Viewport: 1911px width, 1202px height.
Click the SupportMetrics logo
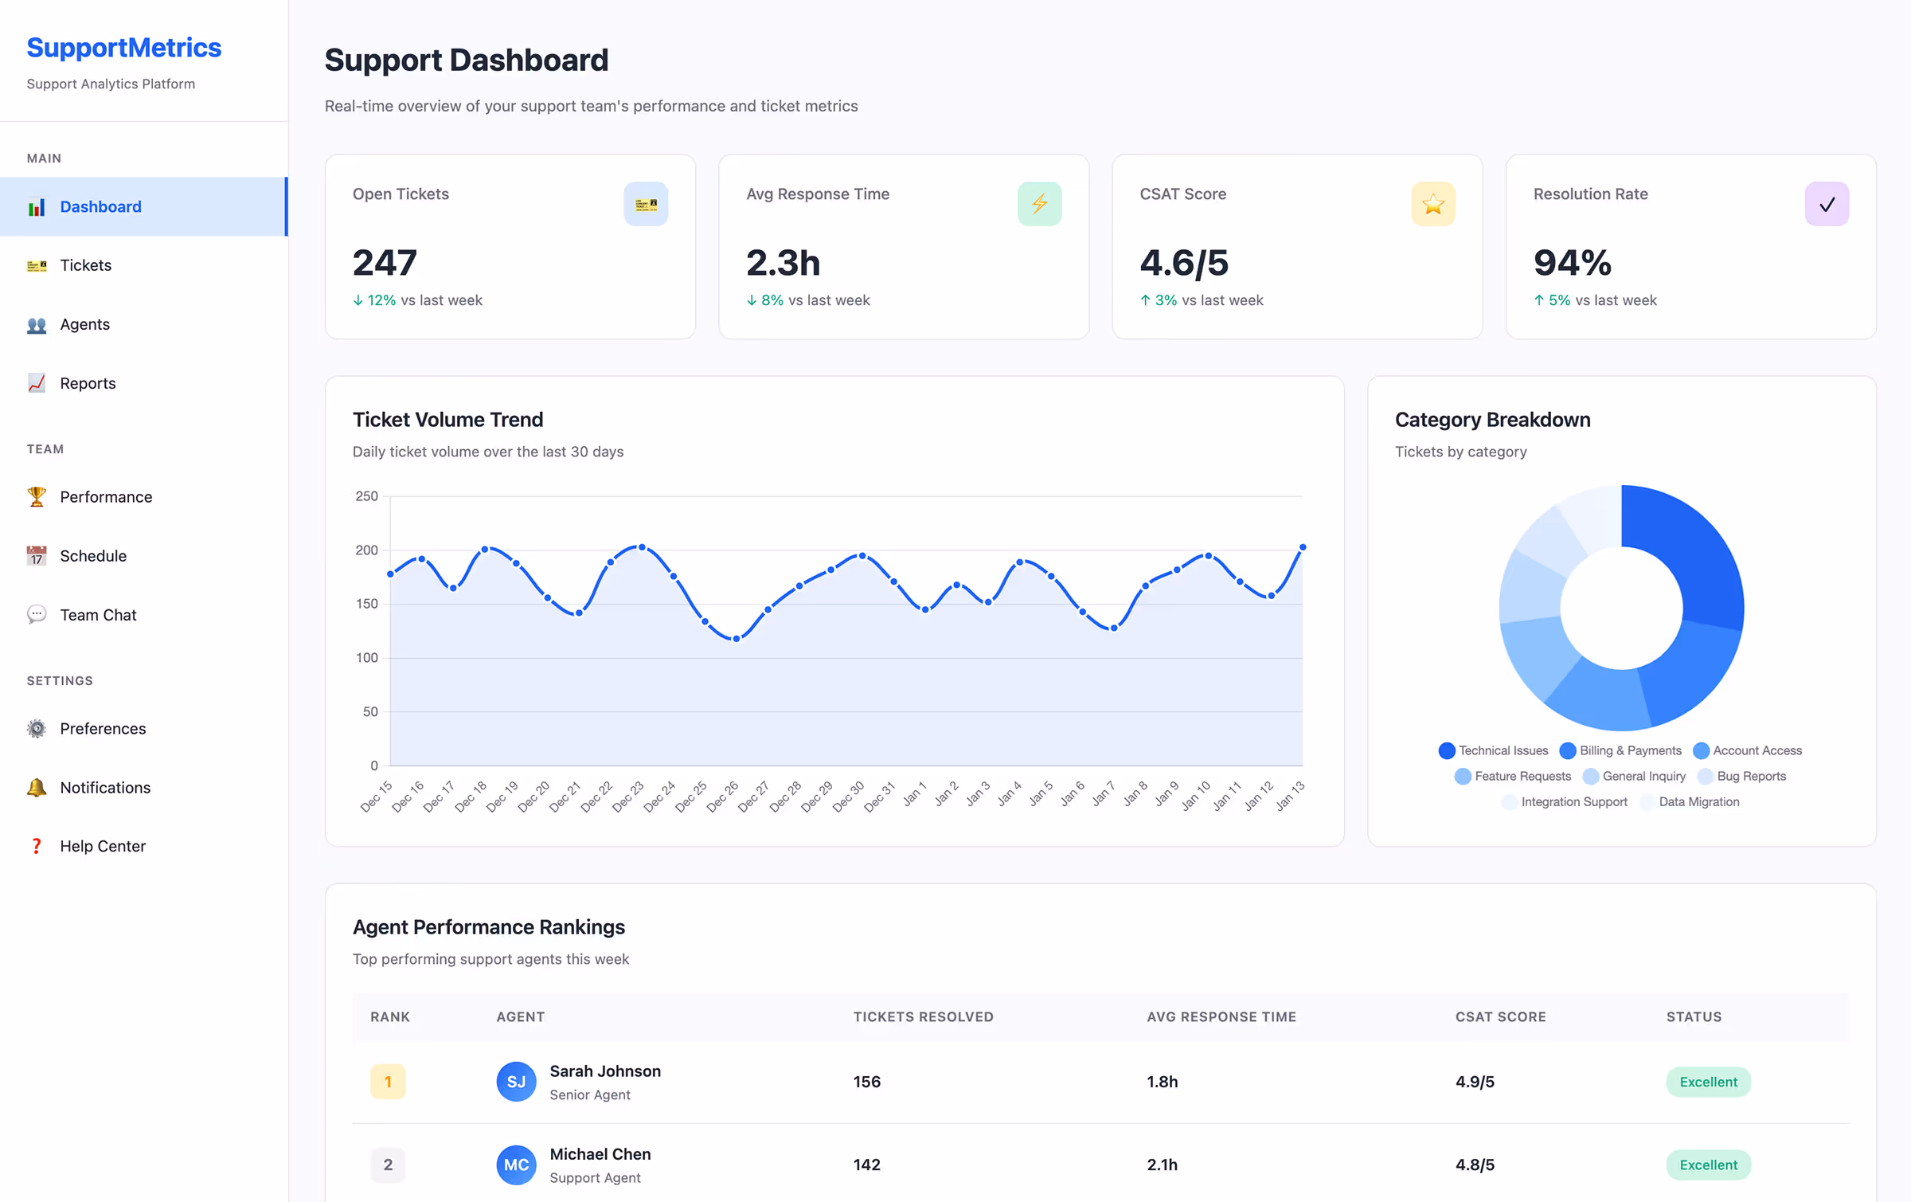tap(123, 48)
